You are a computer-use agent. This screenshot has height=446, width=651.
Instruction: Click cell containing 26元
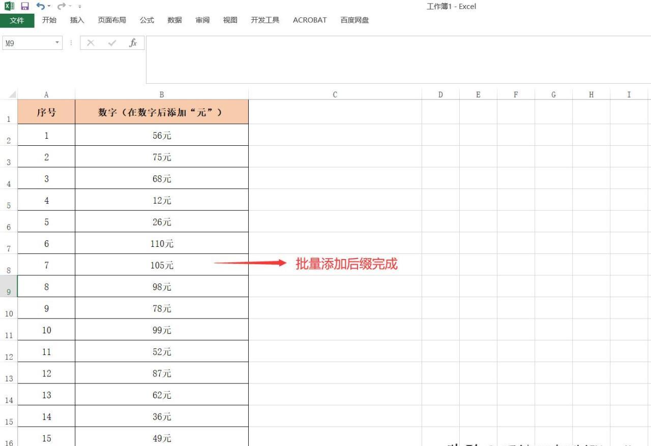(162, 221)
